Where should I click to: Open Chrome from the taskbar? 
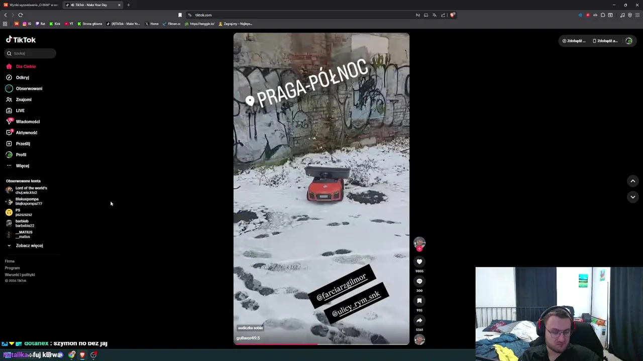(x=72, y=354)
